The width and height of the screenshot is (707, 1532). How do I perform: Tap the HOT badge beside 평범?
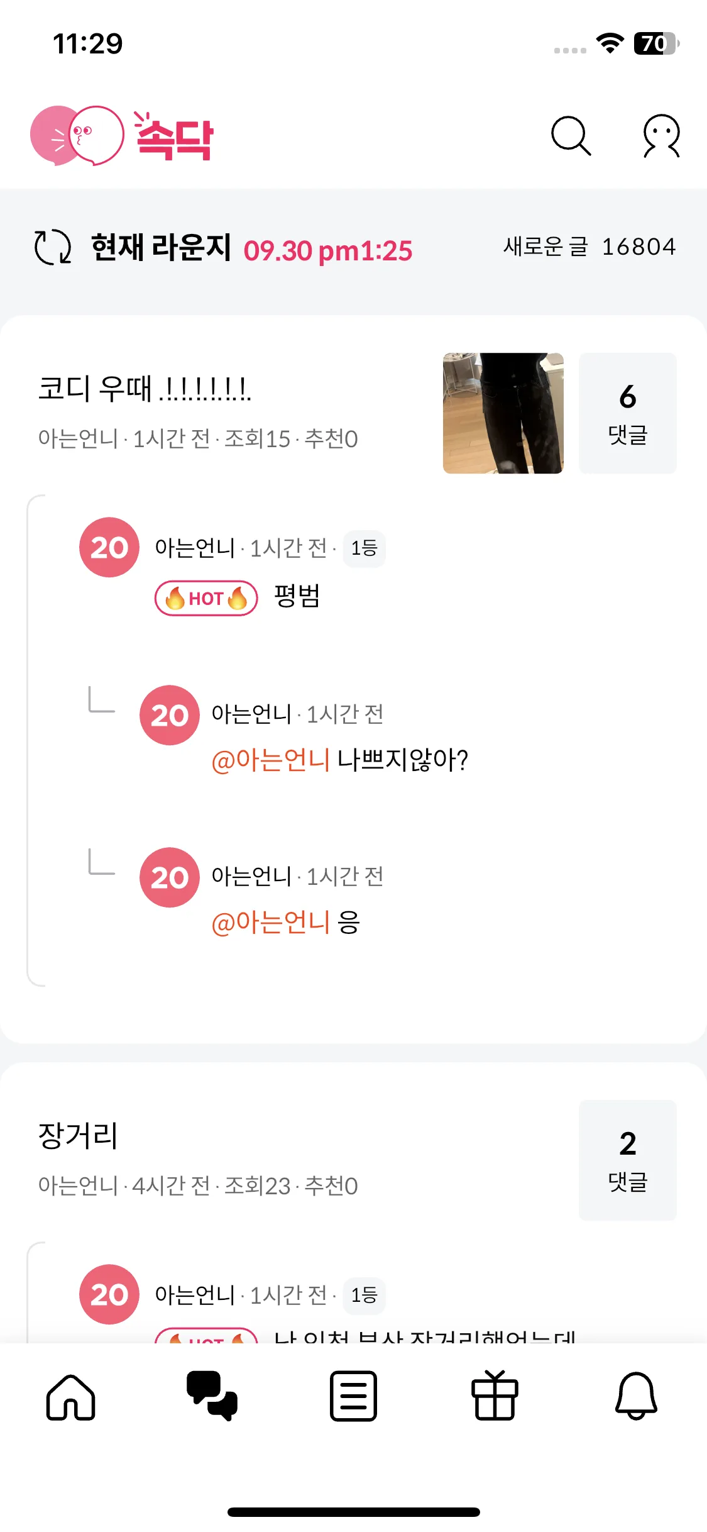(x=206, y=598)
